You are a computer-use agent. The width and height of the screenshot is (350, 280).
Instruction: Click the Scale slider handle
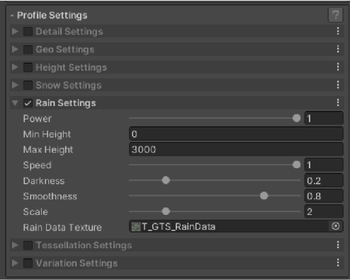coord(166,211)
